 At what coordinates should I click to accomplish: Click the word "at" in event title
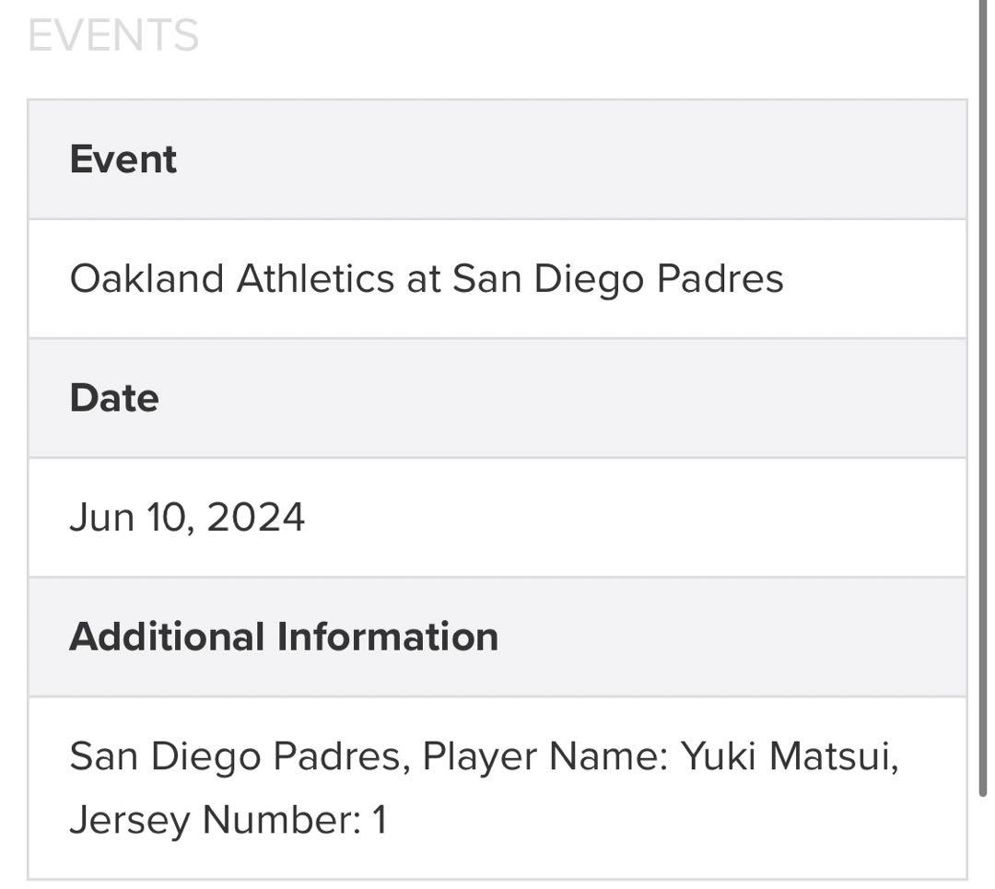[424, 278]
